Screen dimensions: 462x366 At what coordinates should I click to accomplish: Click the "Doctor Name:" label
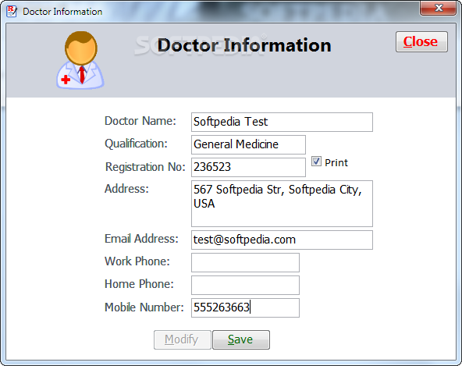[140, 121]
